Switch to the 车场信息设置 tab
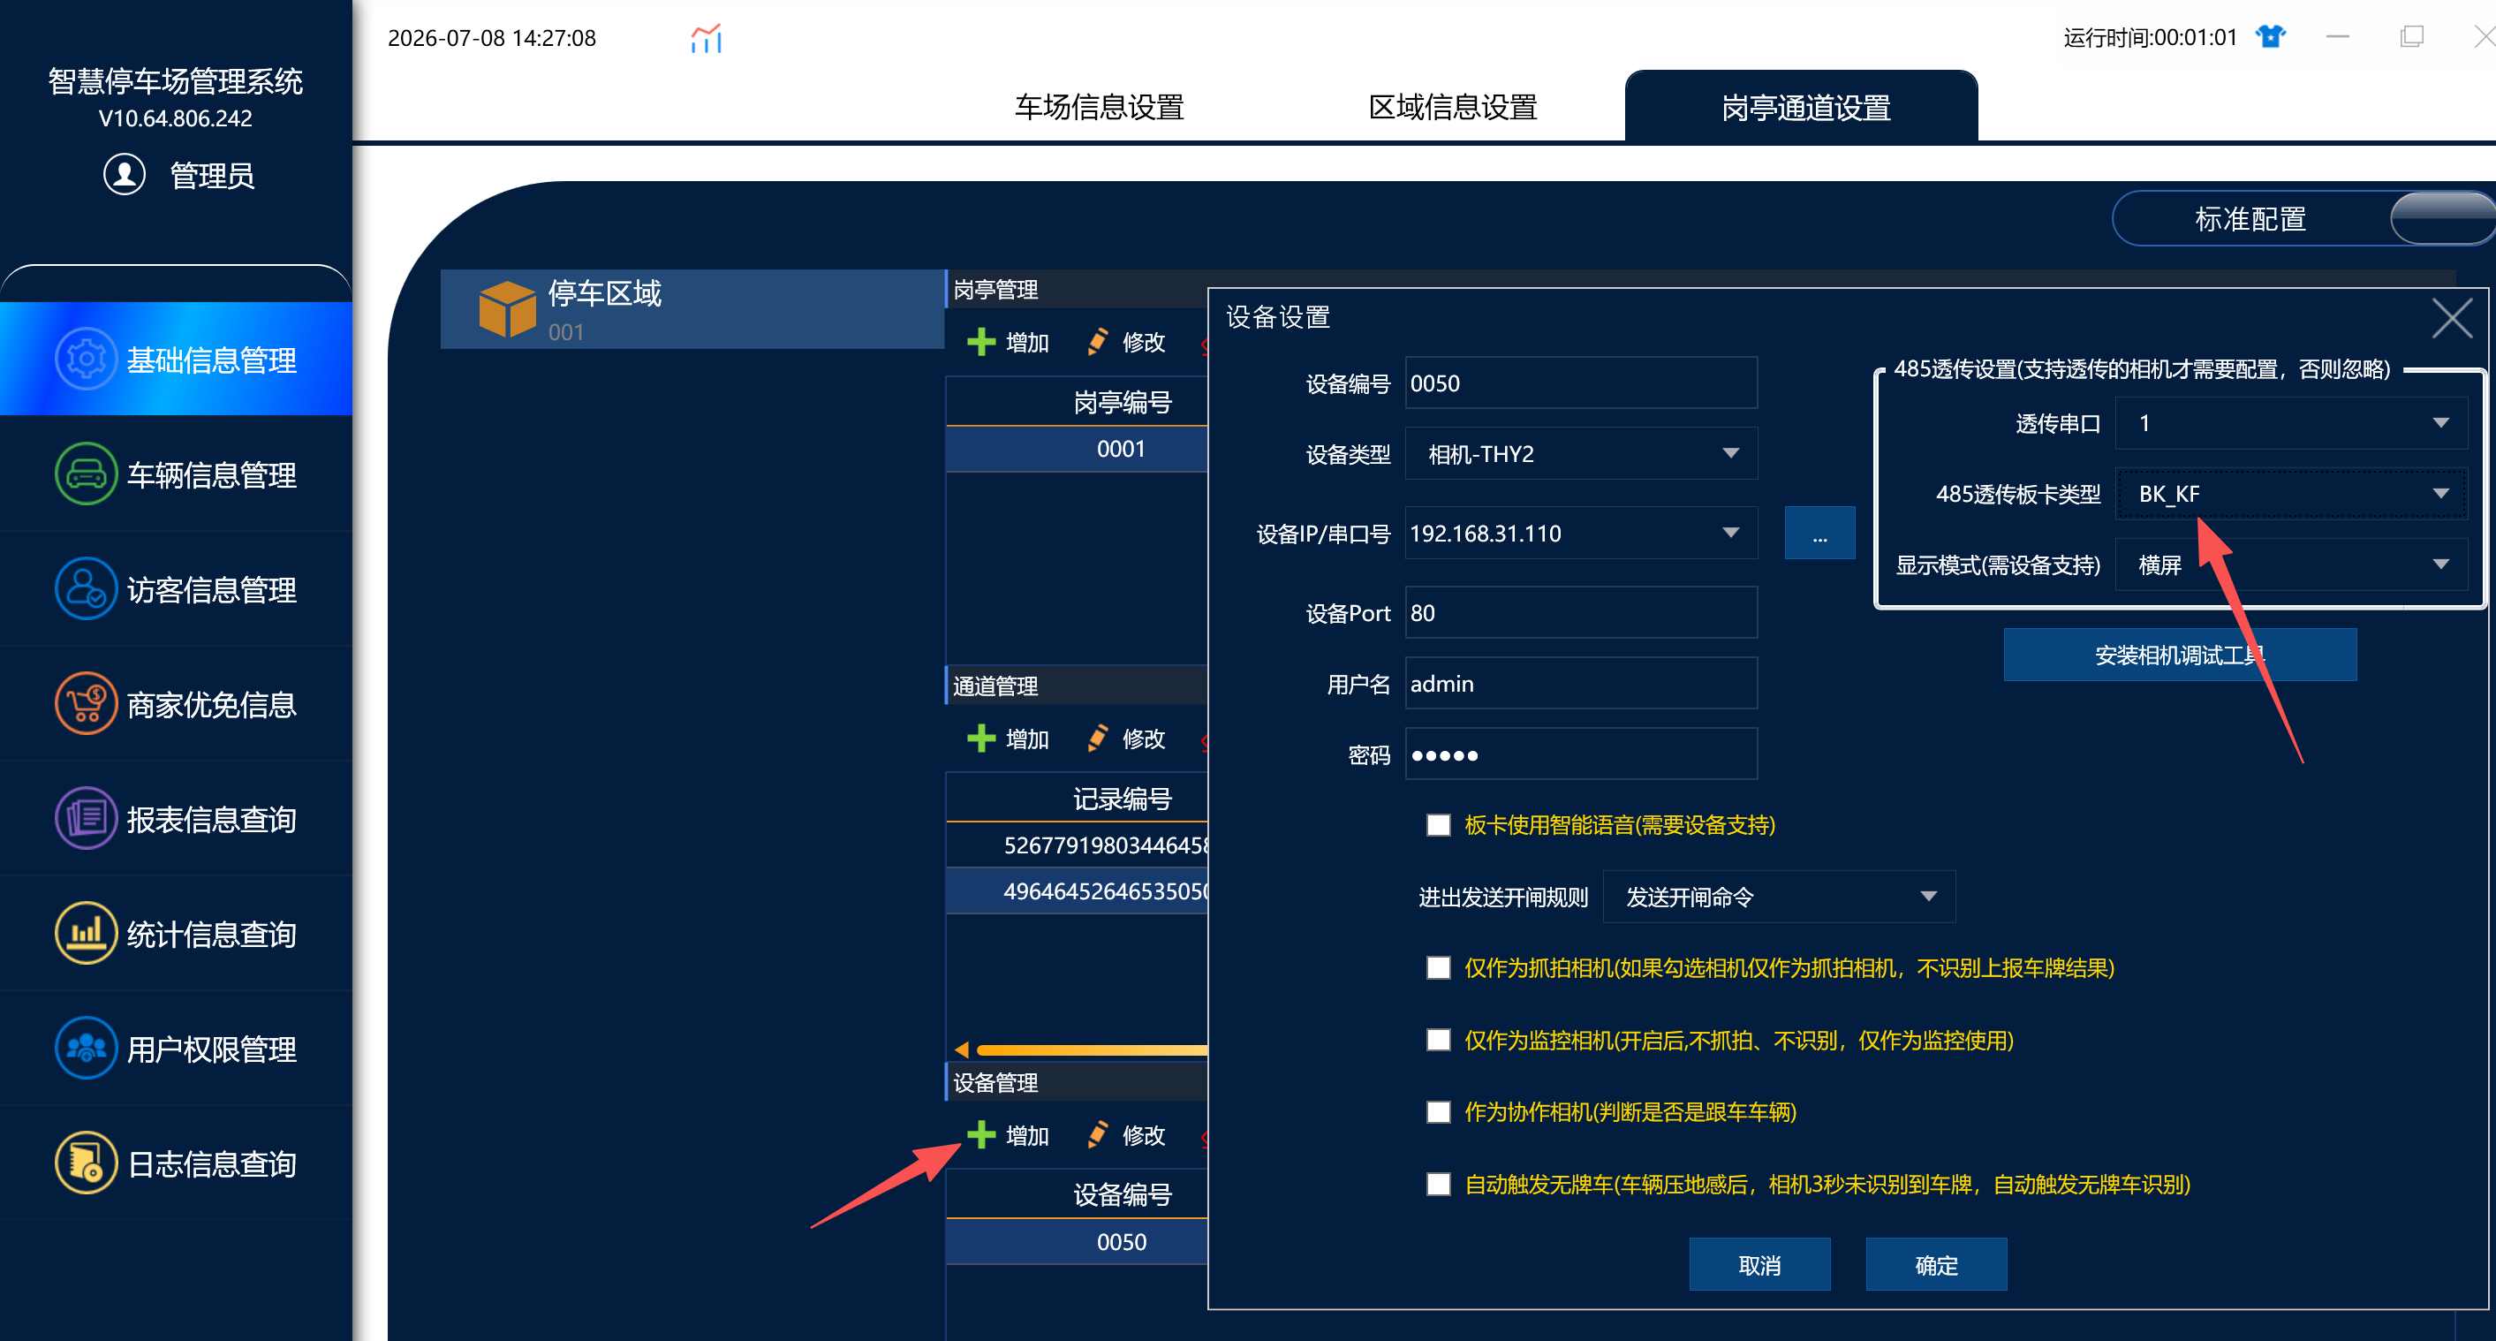2496x1341 pixels. pos(1099,107)
